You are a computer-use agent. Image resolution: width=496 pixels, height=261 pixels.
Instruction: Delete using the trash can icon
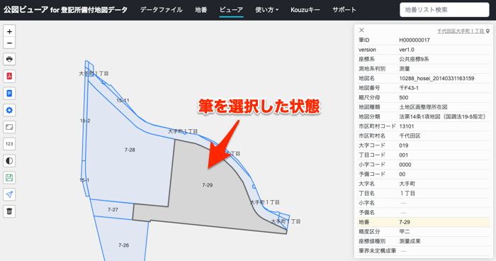tap(9, 211)
